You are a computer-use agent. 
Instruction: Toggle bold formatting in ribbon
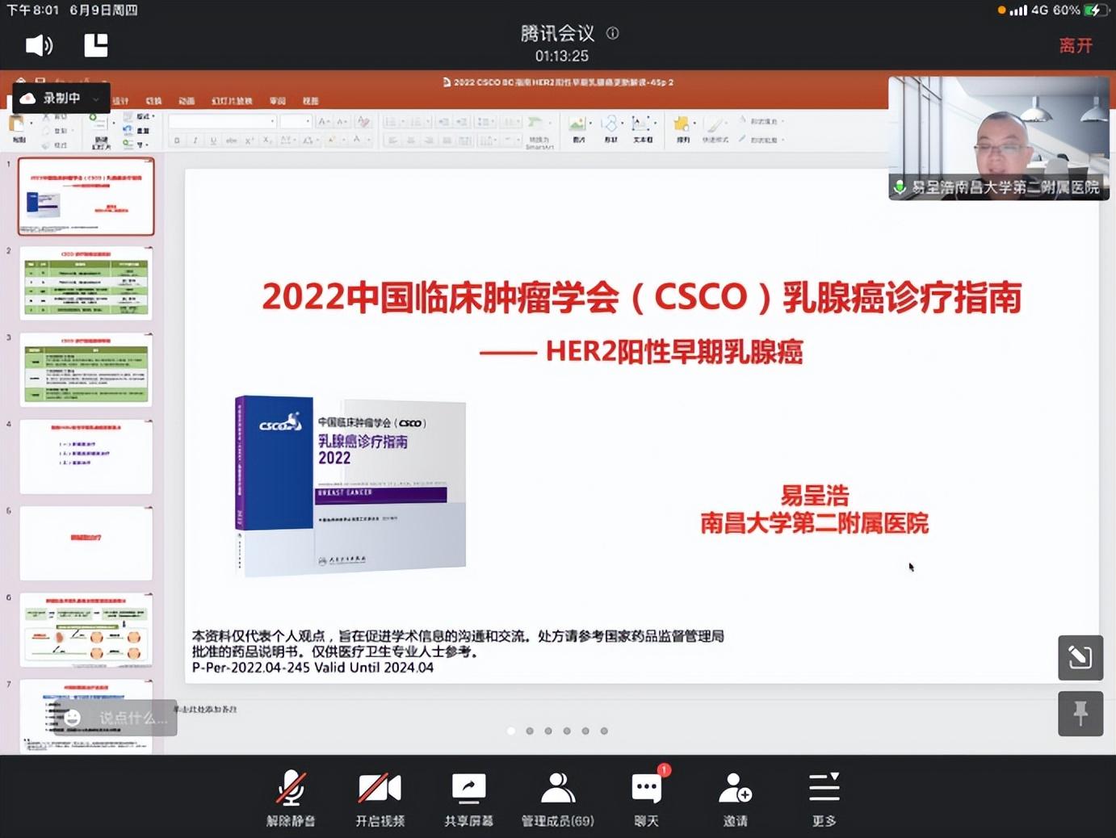tap(177, 140)
